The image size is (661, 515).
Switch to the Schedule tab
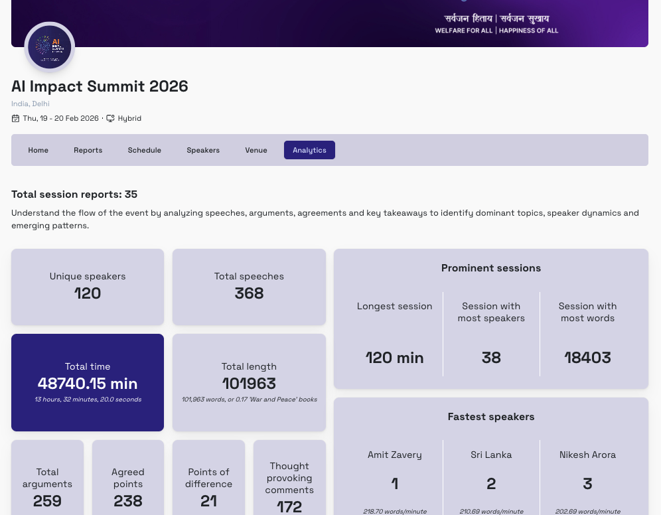click(144, 150)
